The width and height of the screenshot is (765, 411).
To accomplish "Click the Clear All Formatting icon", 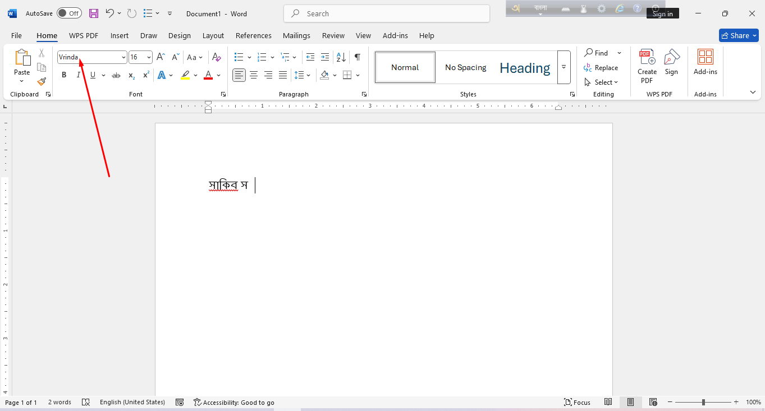I will tap(217, 57).
